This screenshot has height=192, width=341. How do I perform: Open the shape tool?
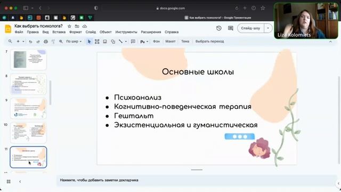point(113,42)
